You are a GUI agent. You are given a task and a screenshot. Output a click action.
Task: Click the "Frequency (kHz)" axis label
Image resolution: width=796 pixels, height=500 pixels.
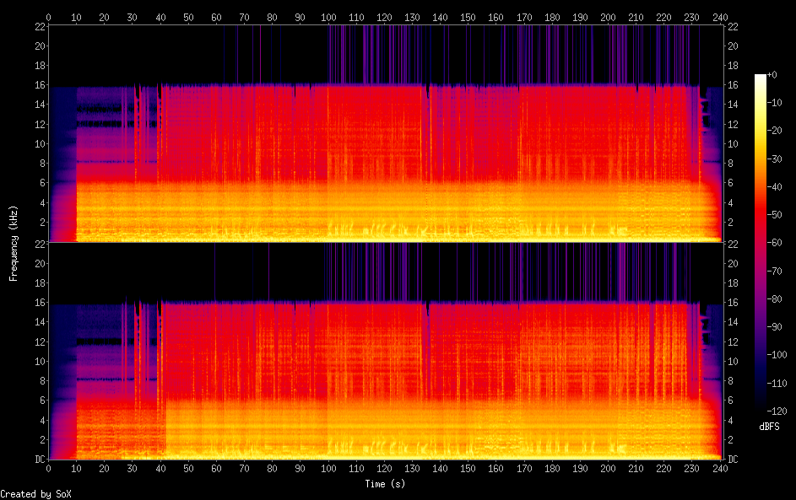click(x=14, y=243)
